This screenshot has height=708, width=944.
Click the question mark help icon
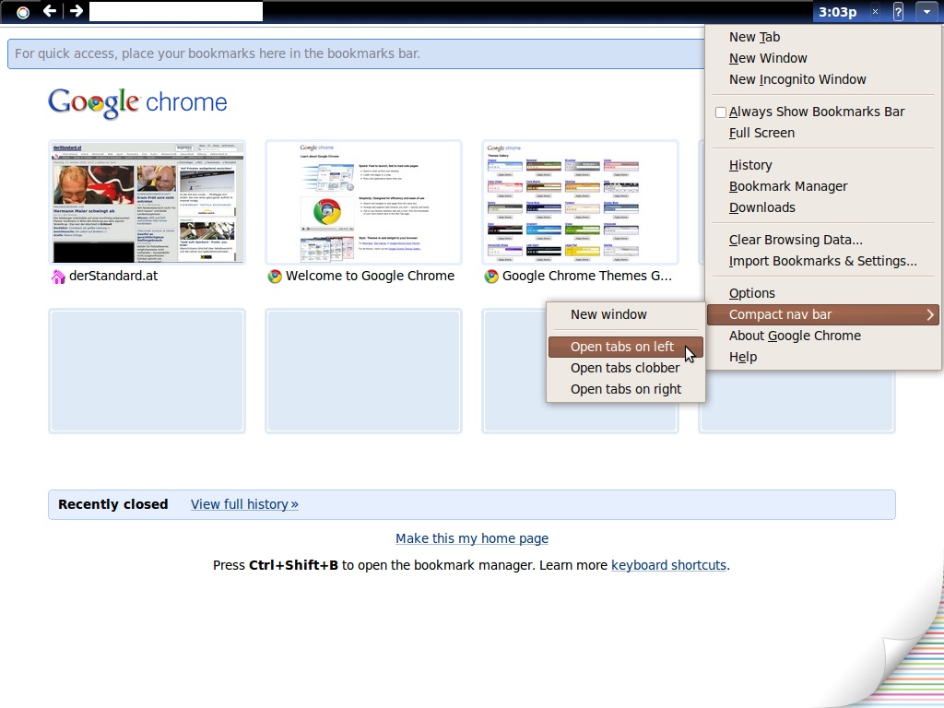pos(898,11)
